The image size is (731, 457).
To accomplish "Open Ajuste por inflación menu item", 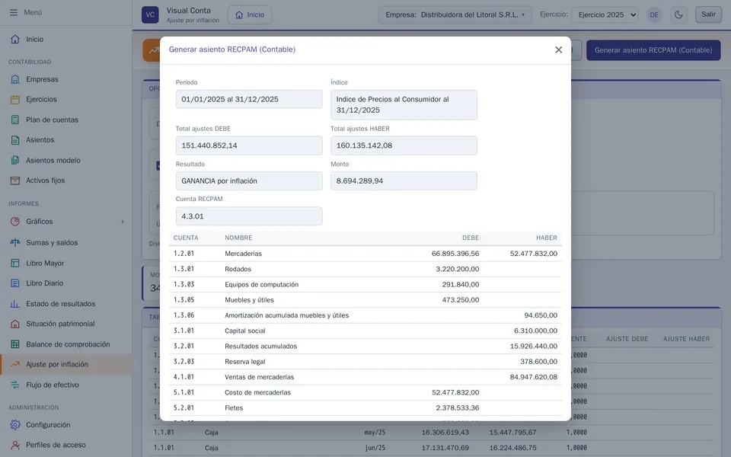I will click(x=65, y=364).
